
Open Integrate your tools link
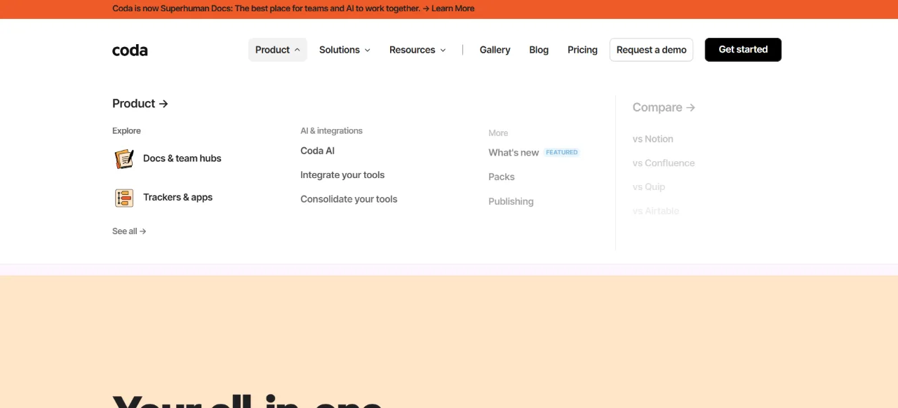click(342, 175)
